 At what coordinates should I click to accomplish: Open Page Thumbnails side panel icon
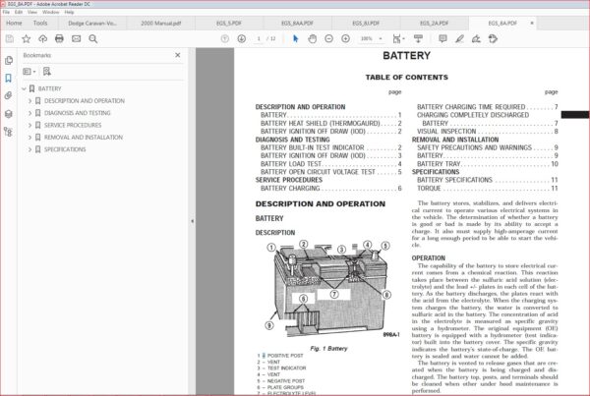pyautogui.click(x=9, y=60)
